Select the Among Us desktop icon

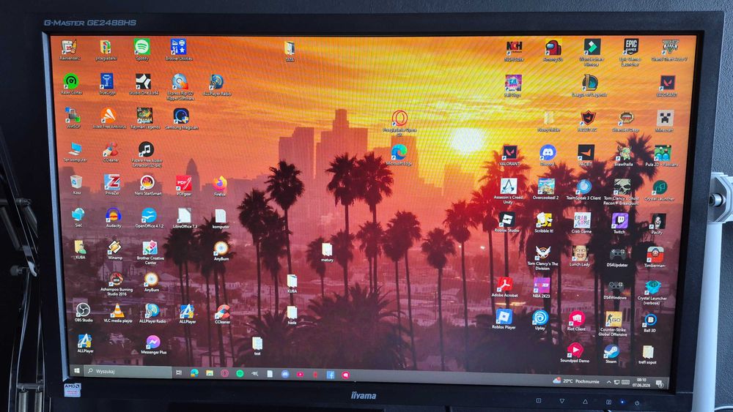click(553, 50)
